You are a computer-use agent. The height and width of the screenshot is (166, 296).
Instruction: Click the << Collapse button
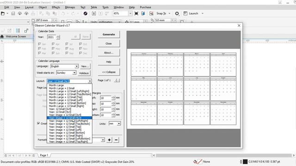[109, 72]
